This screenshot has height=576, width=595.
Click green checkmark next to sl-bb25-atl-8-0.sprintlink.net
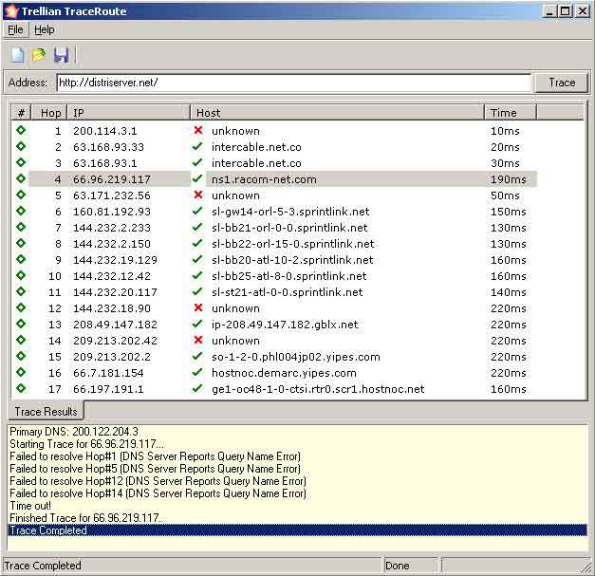197,275
